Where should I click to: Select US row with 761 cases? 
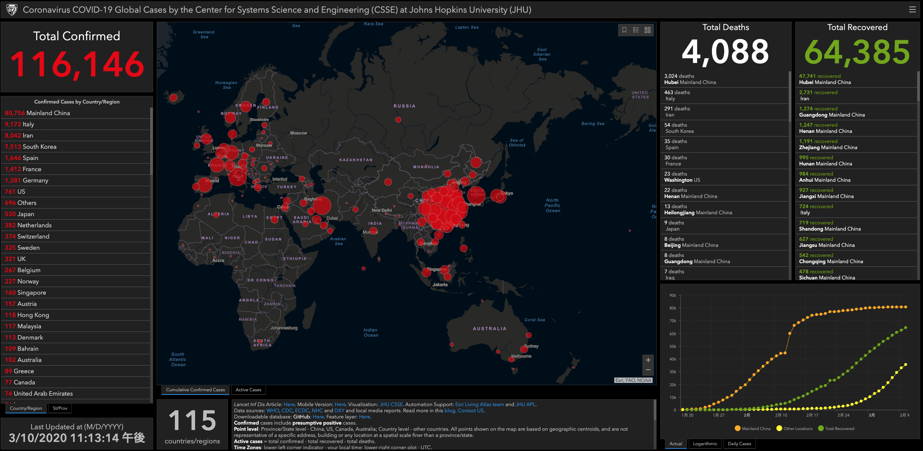point(76,191)
